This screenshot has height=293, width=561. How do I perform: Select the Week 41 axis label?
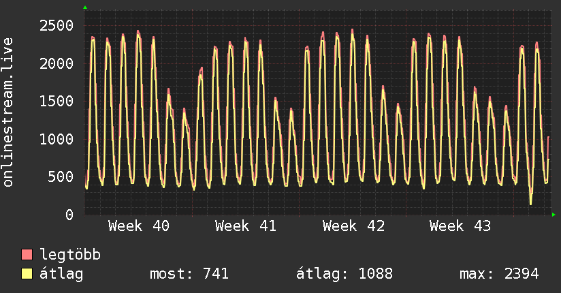point(246,226)
